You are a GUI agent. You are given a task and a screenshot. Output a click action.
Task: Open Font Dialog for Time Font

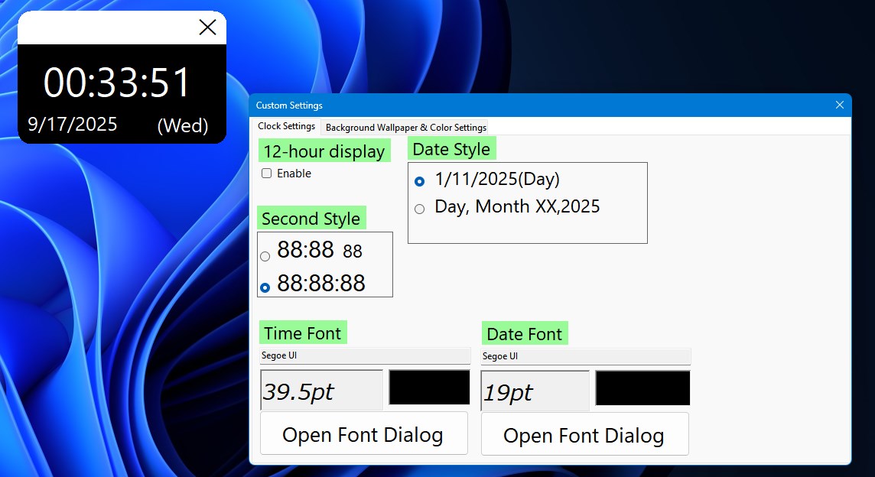point(363,433)
